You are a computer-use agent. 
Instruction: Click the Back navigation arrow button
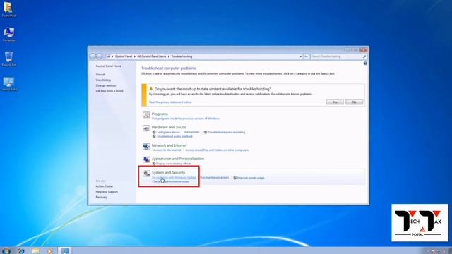point(93,56)
